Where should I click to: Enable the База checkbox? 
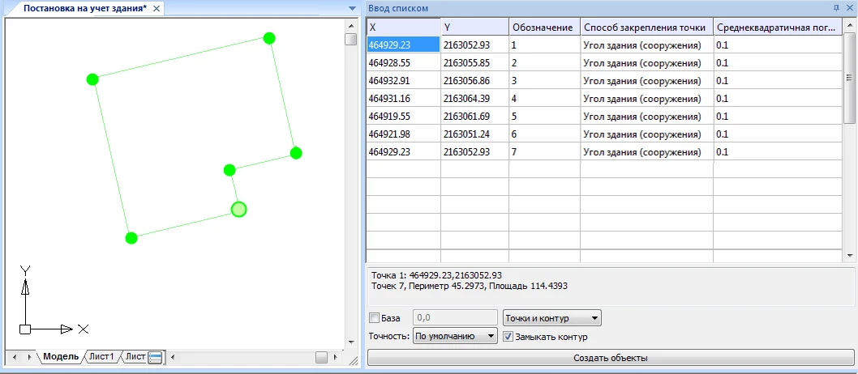(x=374, y=317)
